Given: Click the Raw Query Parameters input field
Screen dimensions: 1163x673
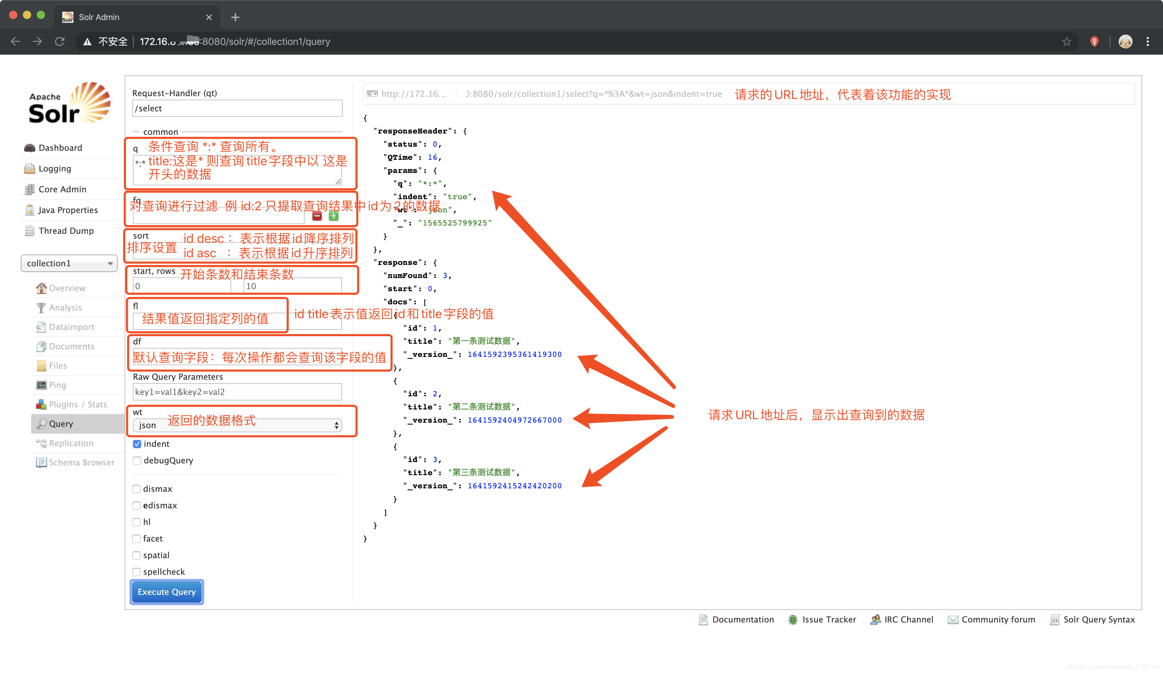Looking at the screenshot, I should tap(237, 392).
